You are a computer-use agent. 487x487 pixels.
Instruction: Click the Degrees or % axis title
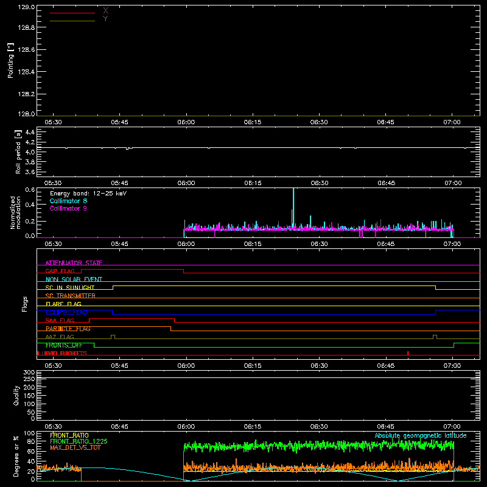point(16,456)
